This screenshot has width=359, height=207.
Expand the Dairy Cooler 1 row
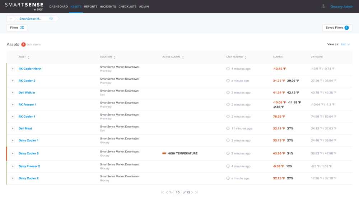(13, 141)
